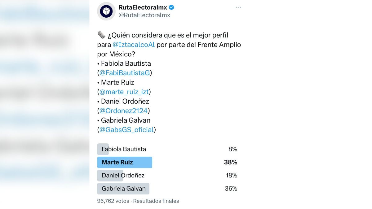Open the @GabsGS_oficial mention

[126, 130]
